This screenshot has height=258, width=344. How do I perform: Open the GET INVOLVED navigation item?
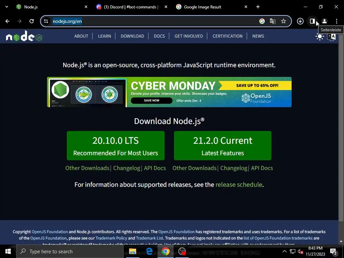(189, 36)
